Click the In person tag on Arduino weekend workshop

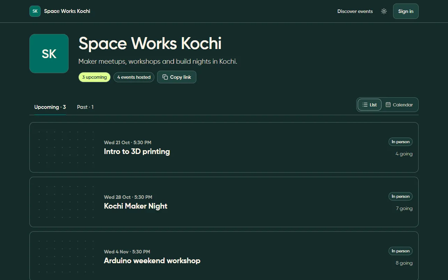tap(400, 251)
